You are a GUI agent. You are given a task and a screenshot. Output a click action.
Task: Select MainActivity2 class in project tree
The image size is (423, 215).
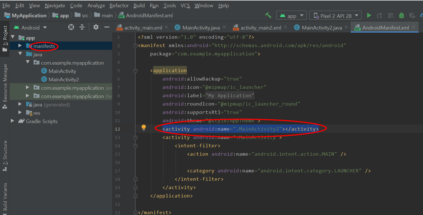[64, 80]
